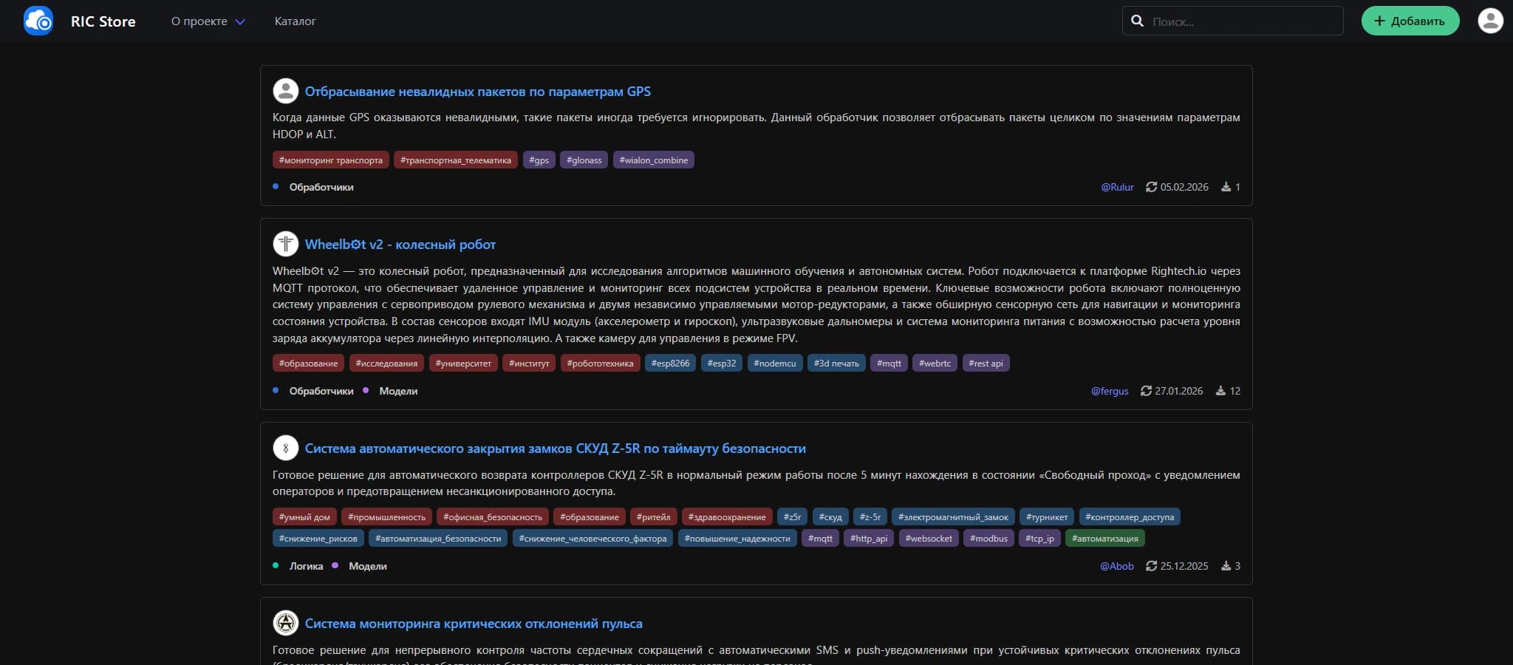Open the "Каталог" menu item
This screenshot has width=1513, height=665.
(295, 21)
